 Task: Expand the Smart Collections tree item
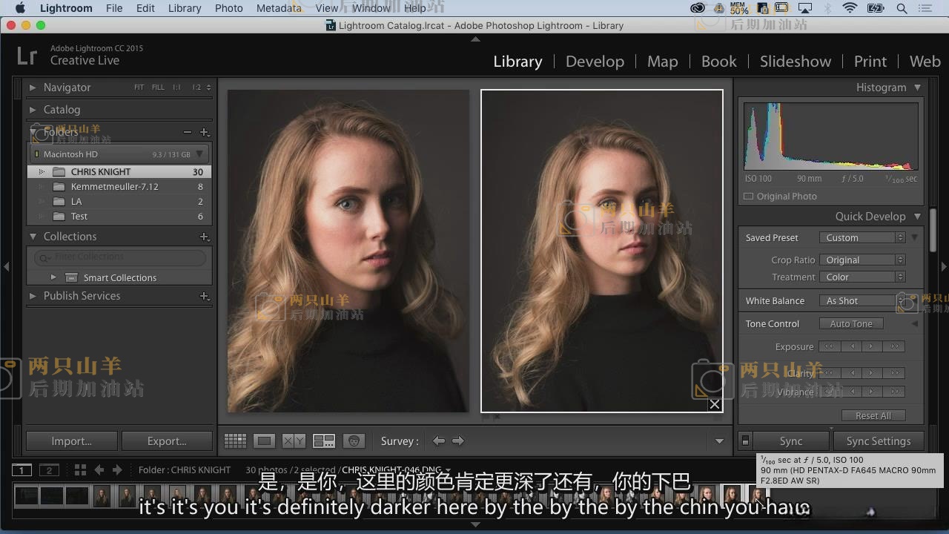[x=53, y=277]
